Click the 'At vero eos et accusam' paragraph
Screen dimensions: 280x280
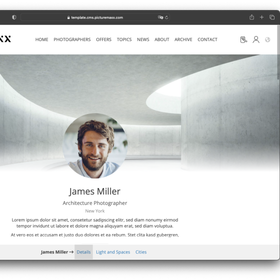click(x=95, y=235)
